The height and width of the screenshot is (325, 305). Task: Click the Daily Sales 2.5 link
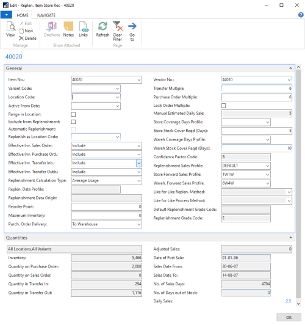[x=289, y=301]
